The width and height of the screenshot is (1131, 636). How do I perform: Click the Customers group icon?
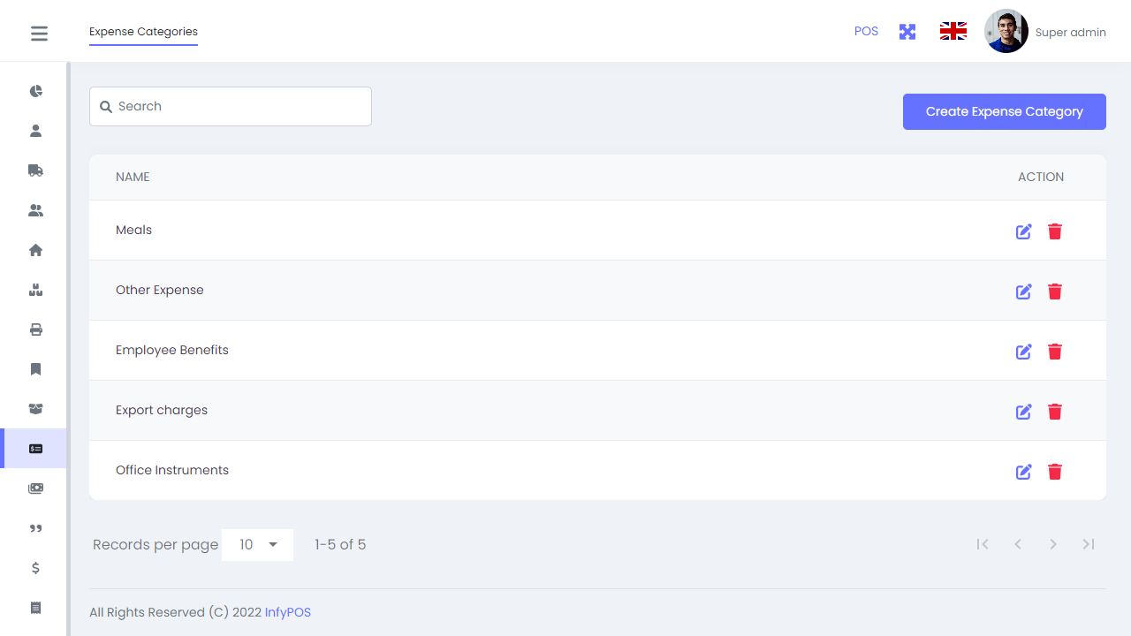coord(35,209)
